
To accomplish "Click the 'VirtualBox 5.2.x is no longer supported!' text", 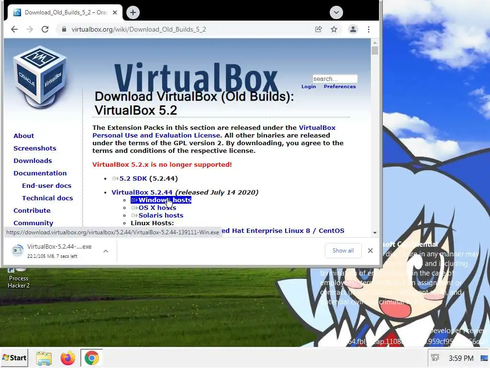I will 162,165.
